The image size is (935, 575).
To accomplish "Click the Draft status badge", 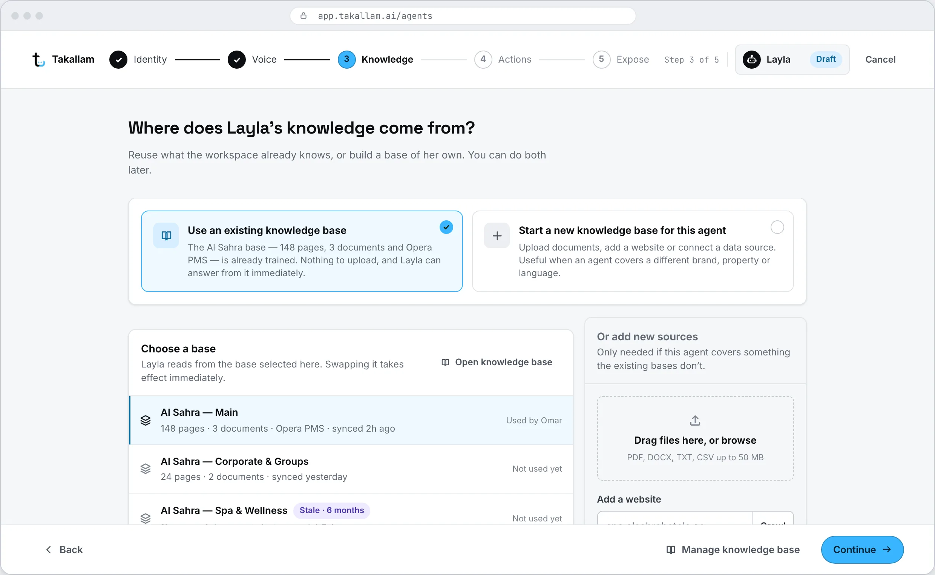I will coord(825,59).
